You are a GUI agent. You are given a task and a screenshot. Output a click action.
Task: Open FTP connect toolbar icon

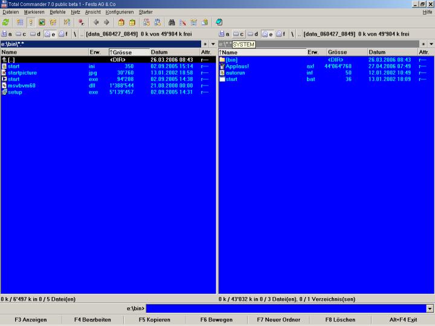point(146,22)
